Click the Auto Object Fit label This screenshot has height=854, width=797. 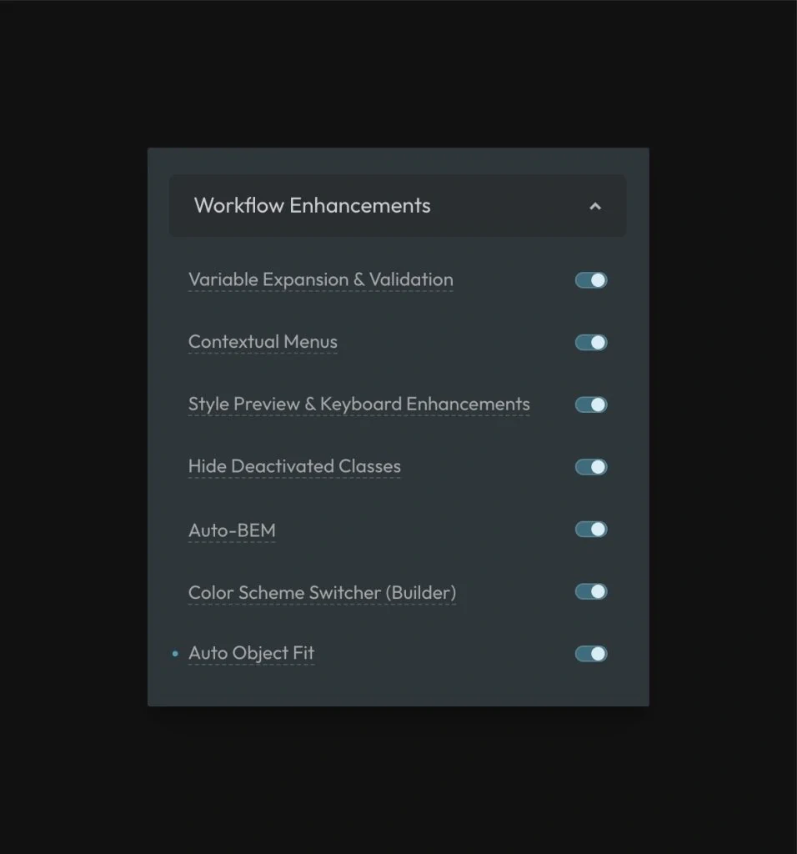(251, 653)
